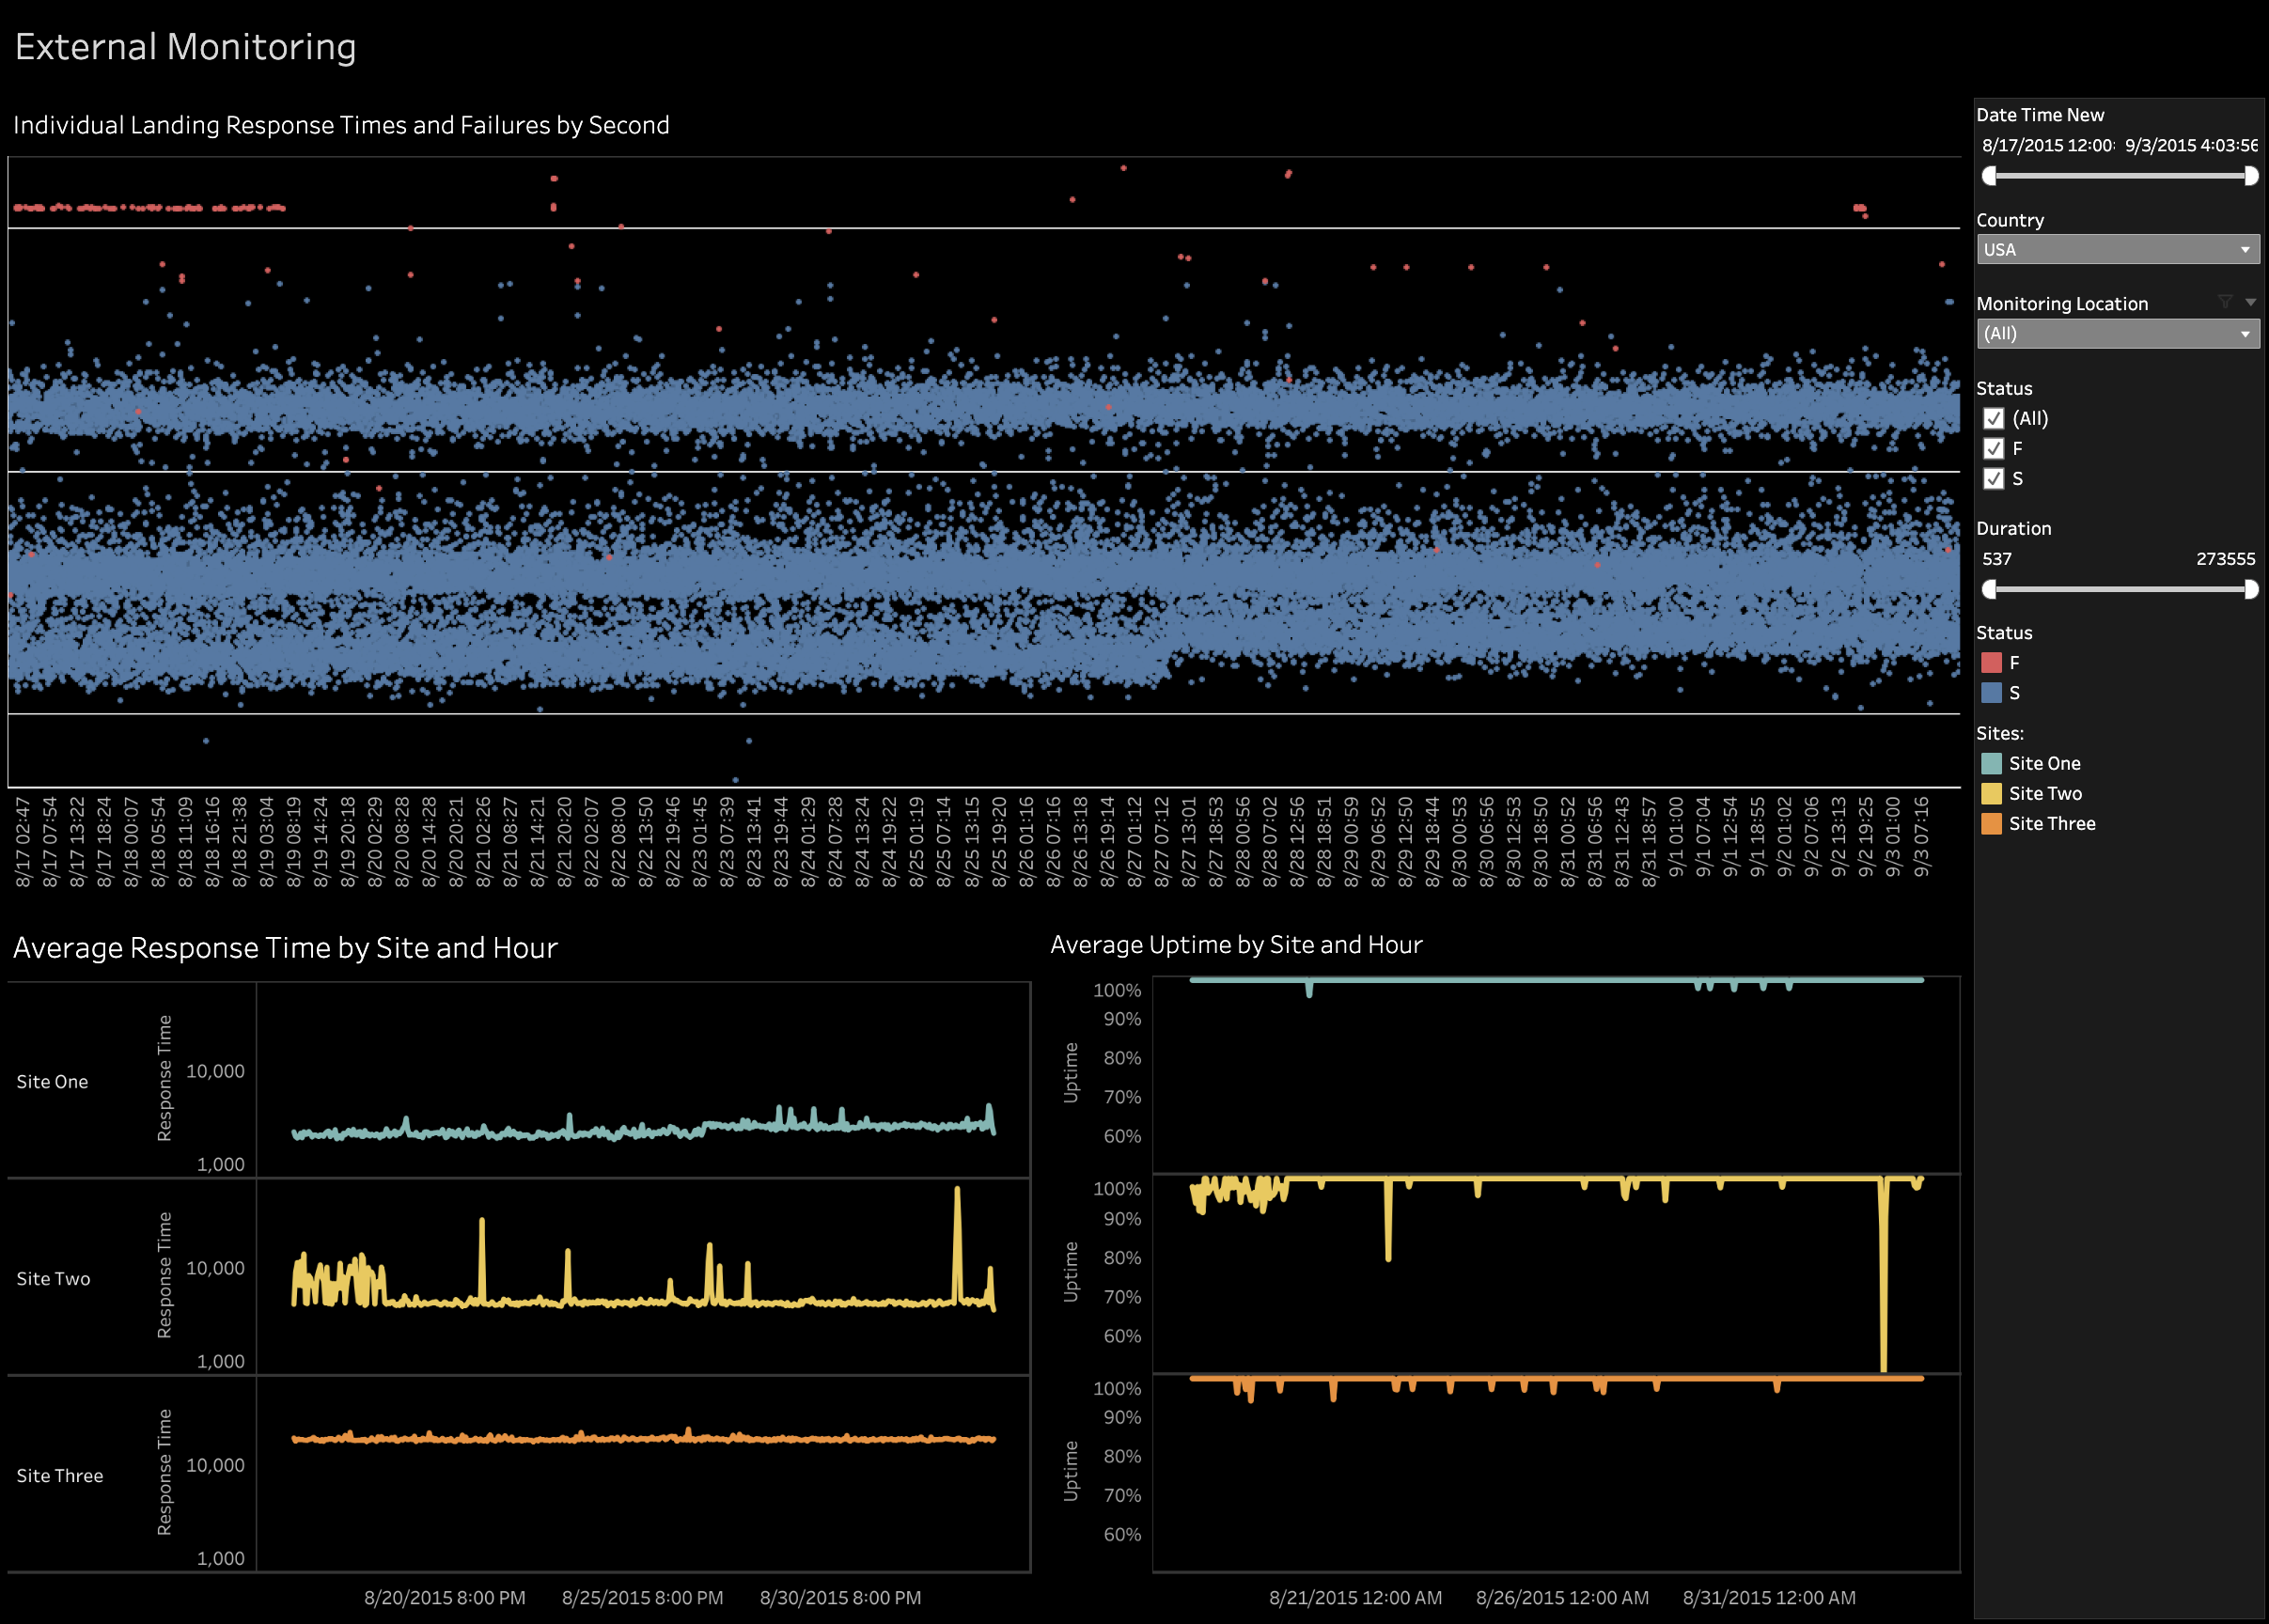Click the 8/26/2015 12:00 AM uptime axis label
Screen dimensions: 2269x1624
[x=1563, y=1598]
